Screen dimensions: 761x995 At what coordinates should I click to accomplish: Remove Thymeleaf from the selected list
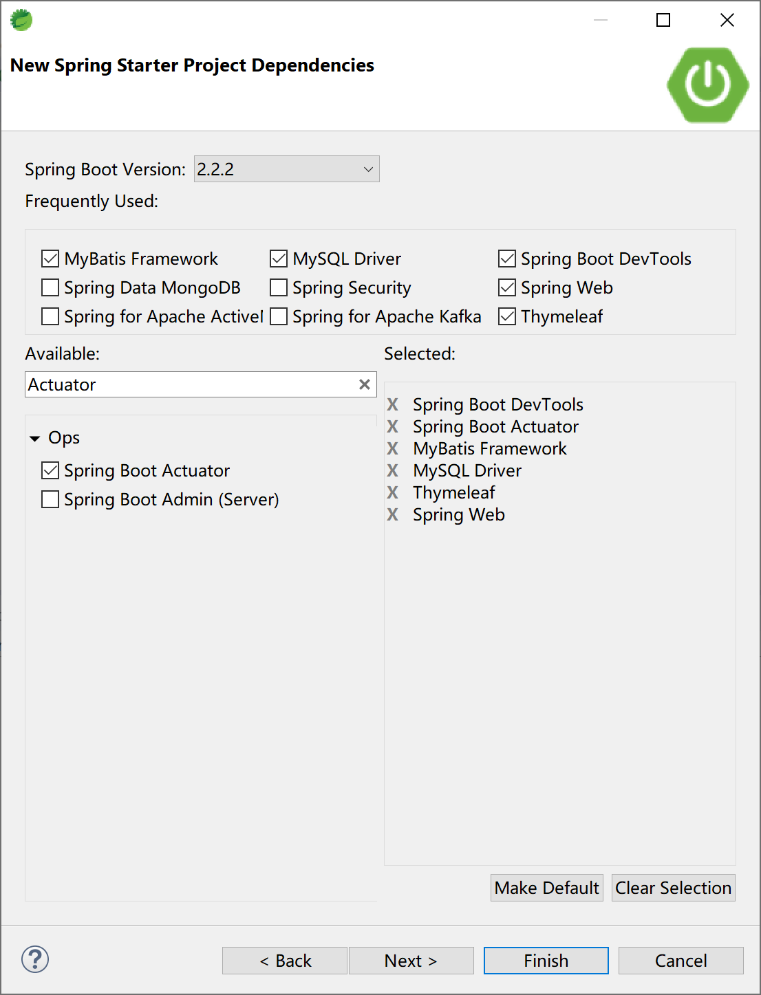click(x=392, y=492)
